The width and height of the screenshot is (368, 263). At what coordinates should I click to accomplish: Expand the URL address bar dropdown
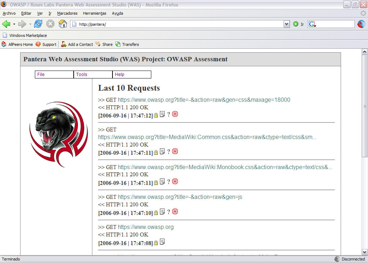point(286,24)
